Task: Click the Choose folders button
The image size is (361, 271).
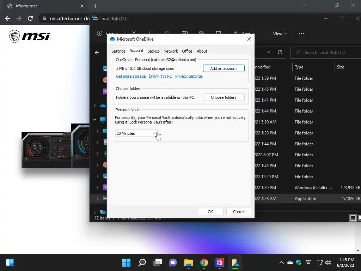Action: (224, 97)
